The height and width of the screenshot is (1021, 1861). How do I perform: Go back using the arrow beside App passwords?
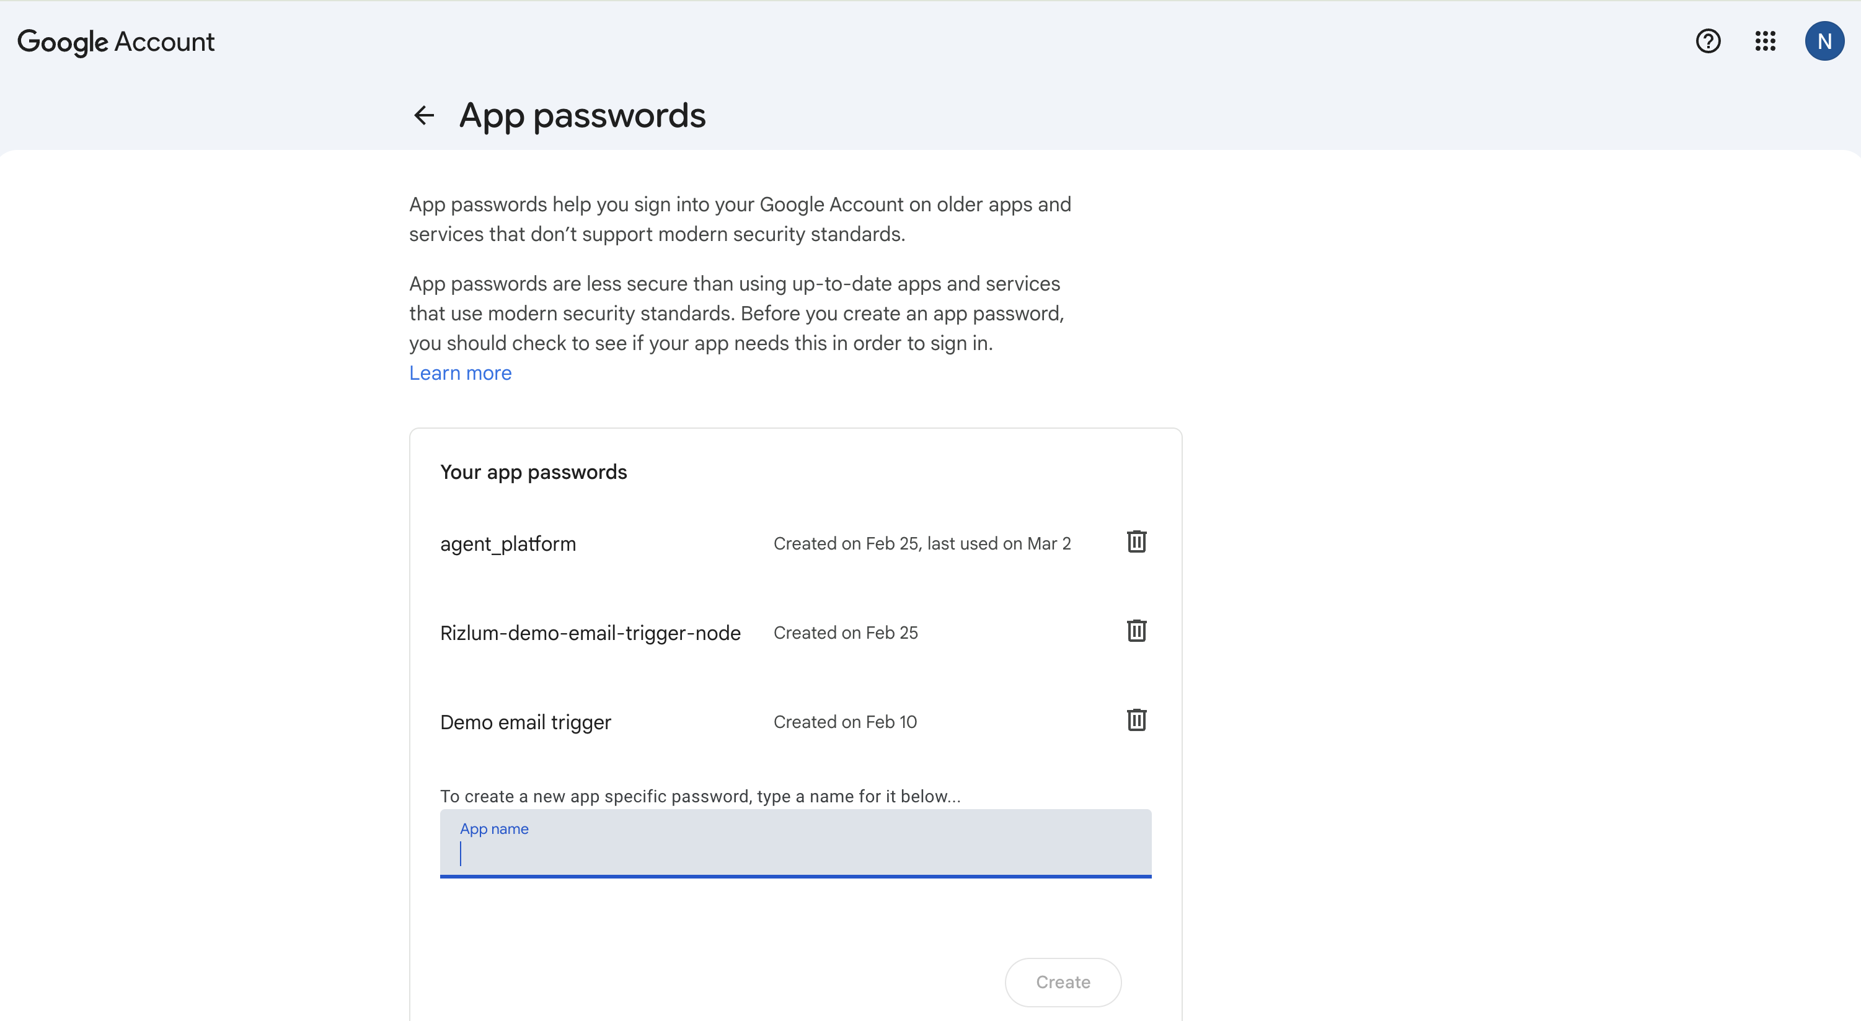tap(424, 115)
